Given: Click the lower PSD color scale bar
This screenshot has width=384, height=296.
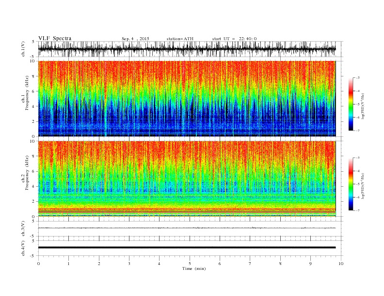Looking at the screenshot, I should tap(351, 184).
